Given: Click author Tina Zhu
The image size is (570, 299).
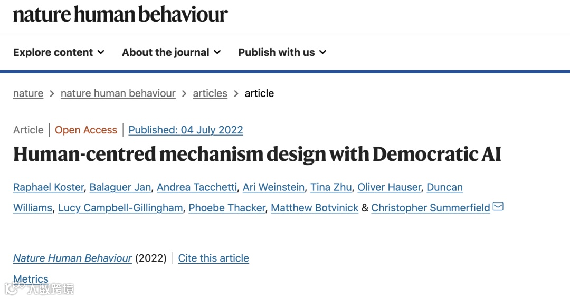Looking at the screenshot, I should pyautogui.click(x=330, y=187).
